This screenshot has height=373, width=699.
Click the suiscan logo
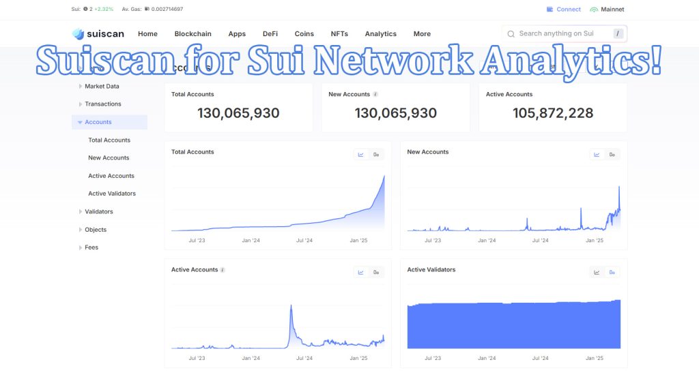tap(98, 34)
